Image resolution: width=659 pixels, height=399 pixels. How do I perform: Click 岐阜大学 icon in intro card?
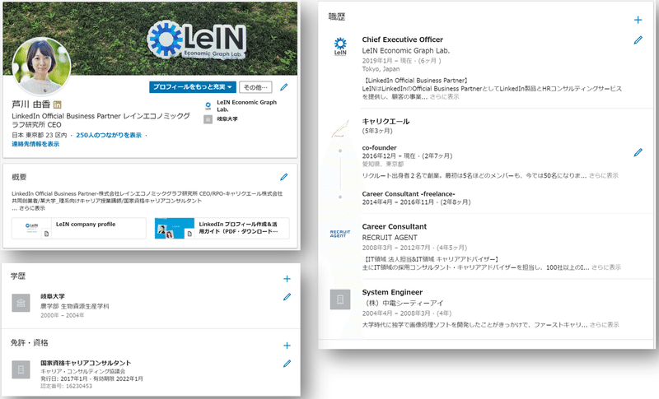(x=208, y=119)
